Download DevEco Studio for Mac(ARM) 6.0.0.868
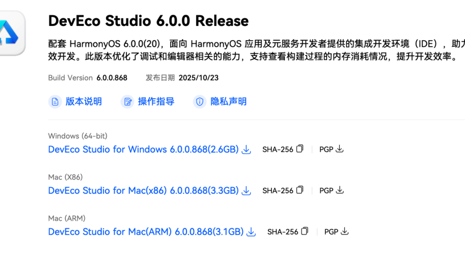 146,232
